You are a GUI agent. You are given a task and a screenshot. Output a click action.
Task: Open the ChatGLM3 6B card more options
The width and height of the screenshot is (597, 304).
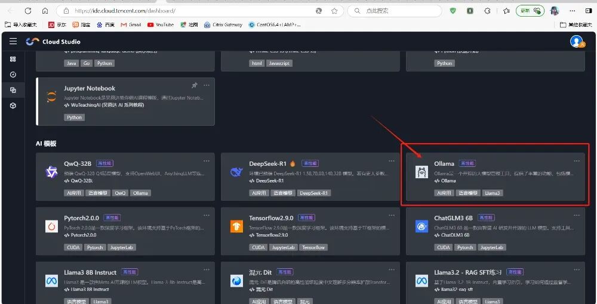click(577, 215)
